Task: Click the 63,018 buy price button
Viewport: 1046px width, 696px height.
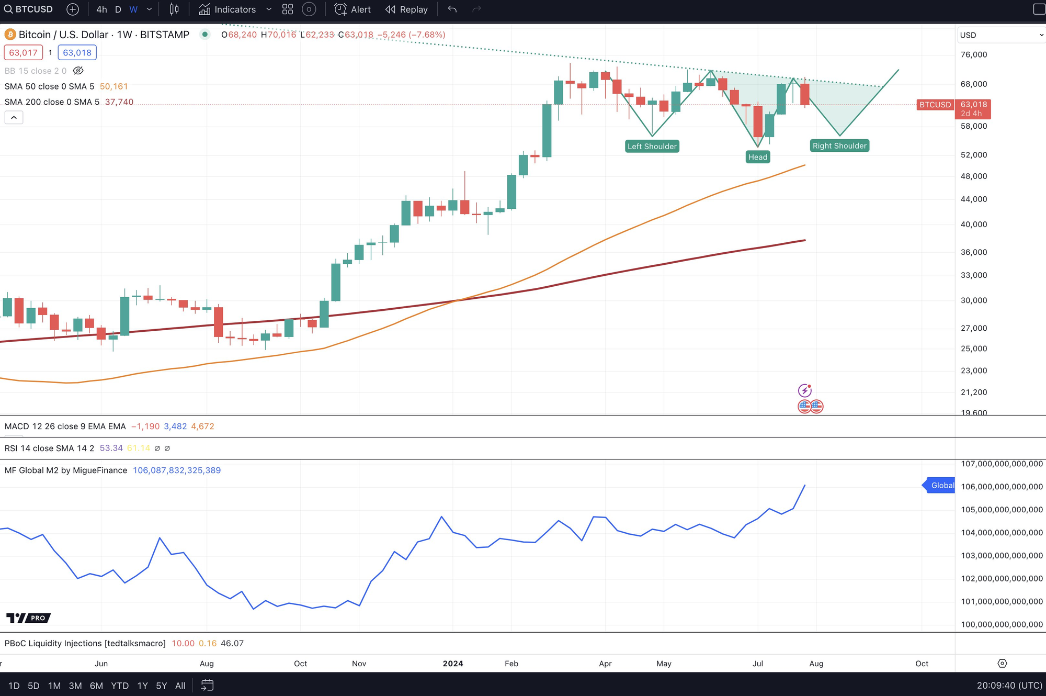Action: click(x=77, y=52)
